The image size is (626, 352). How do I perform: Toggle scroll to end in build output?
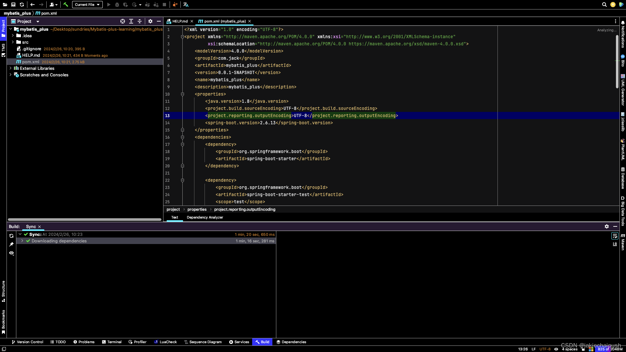[615, 244]
